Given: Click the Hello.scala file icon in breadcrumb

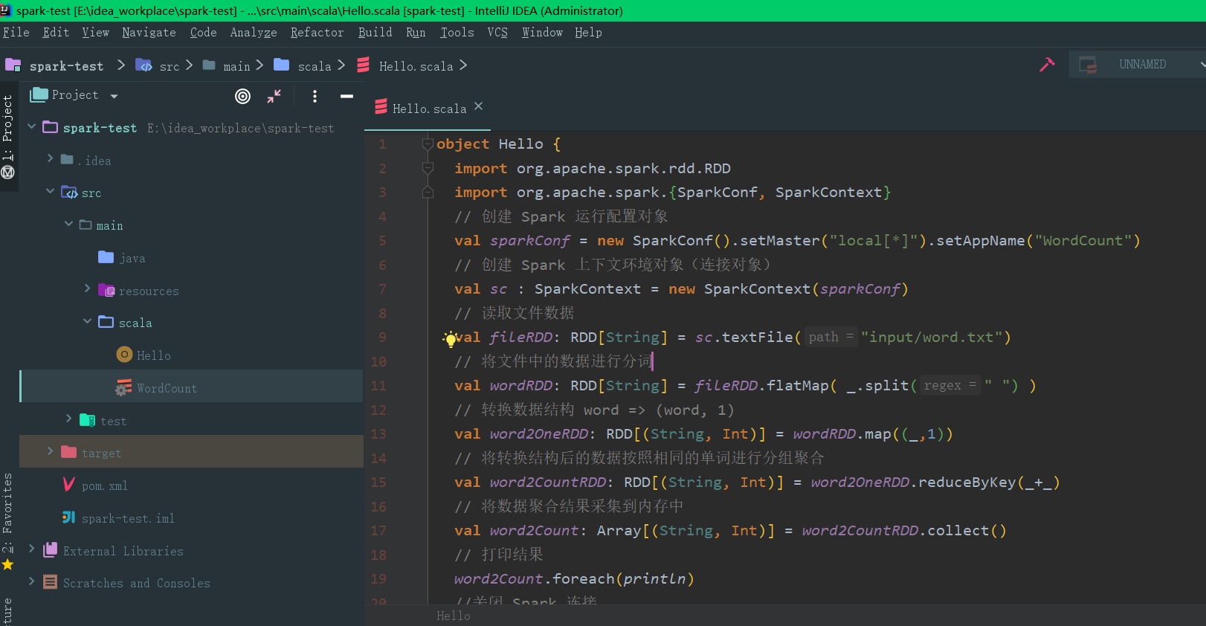Looking at the screenshot, I should pos(364,65).
